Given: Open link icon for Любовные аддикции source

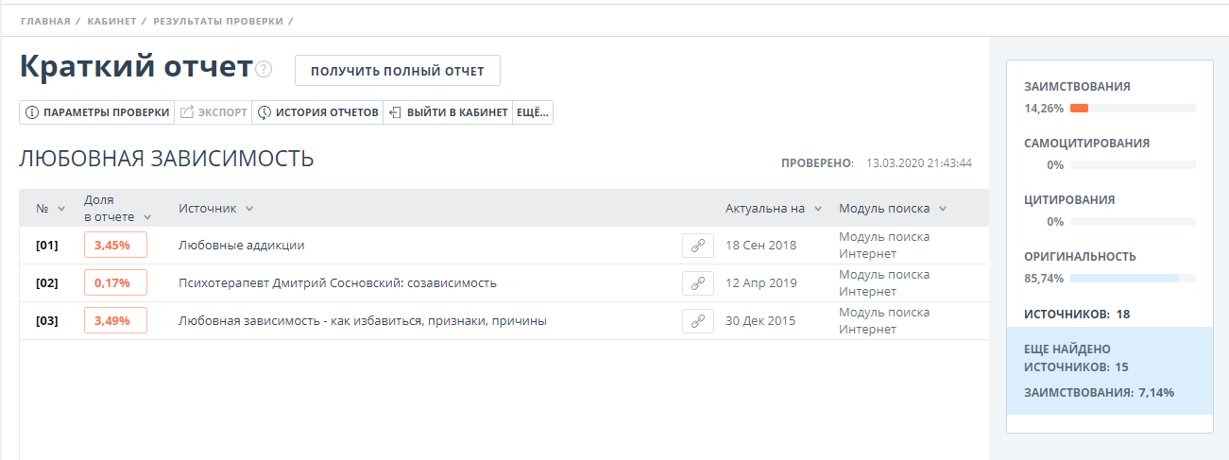Looking at the screenshot, I should coord(697,246).
